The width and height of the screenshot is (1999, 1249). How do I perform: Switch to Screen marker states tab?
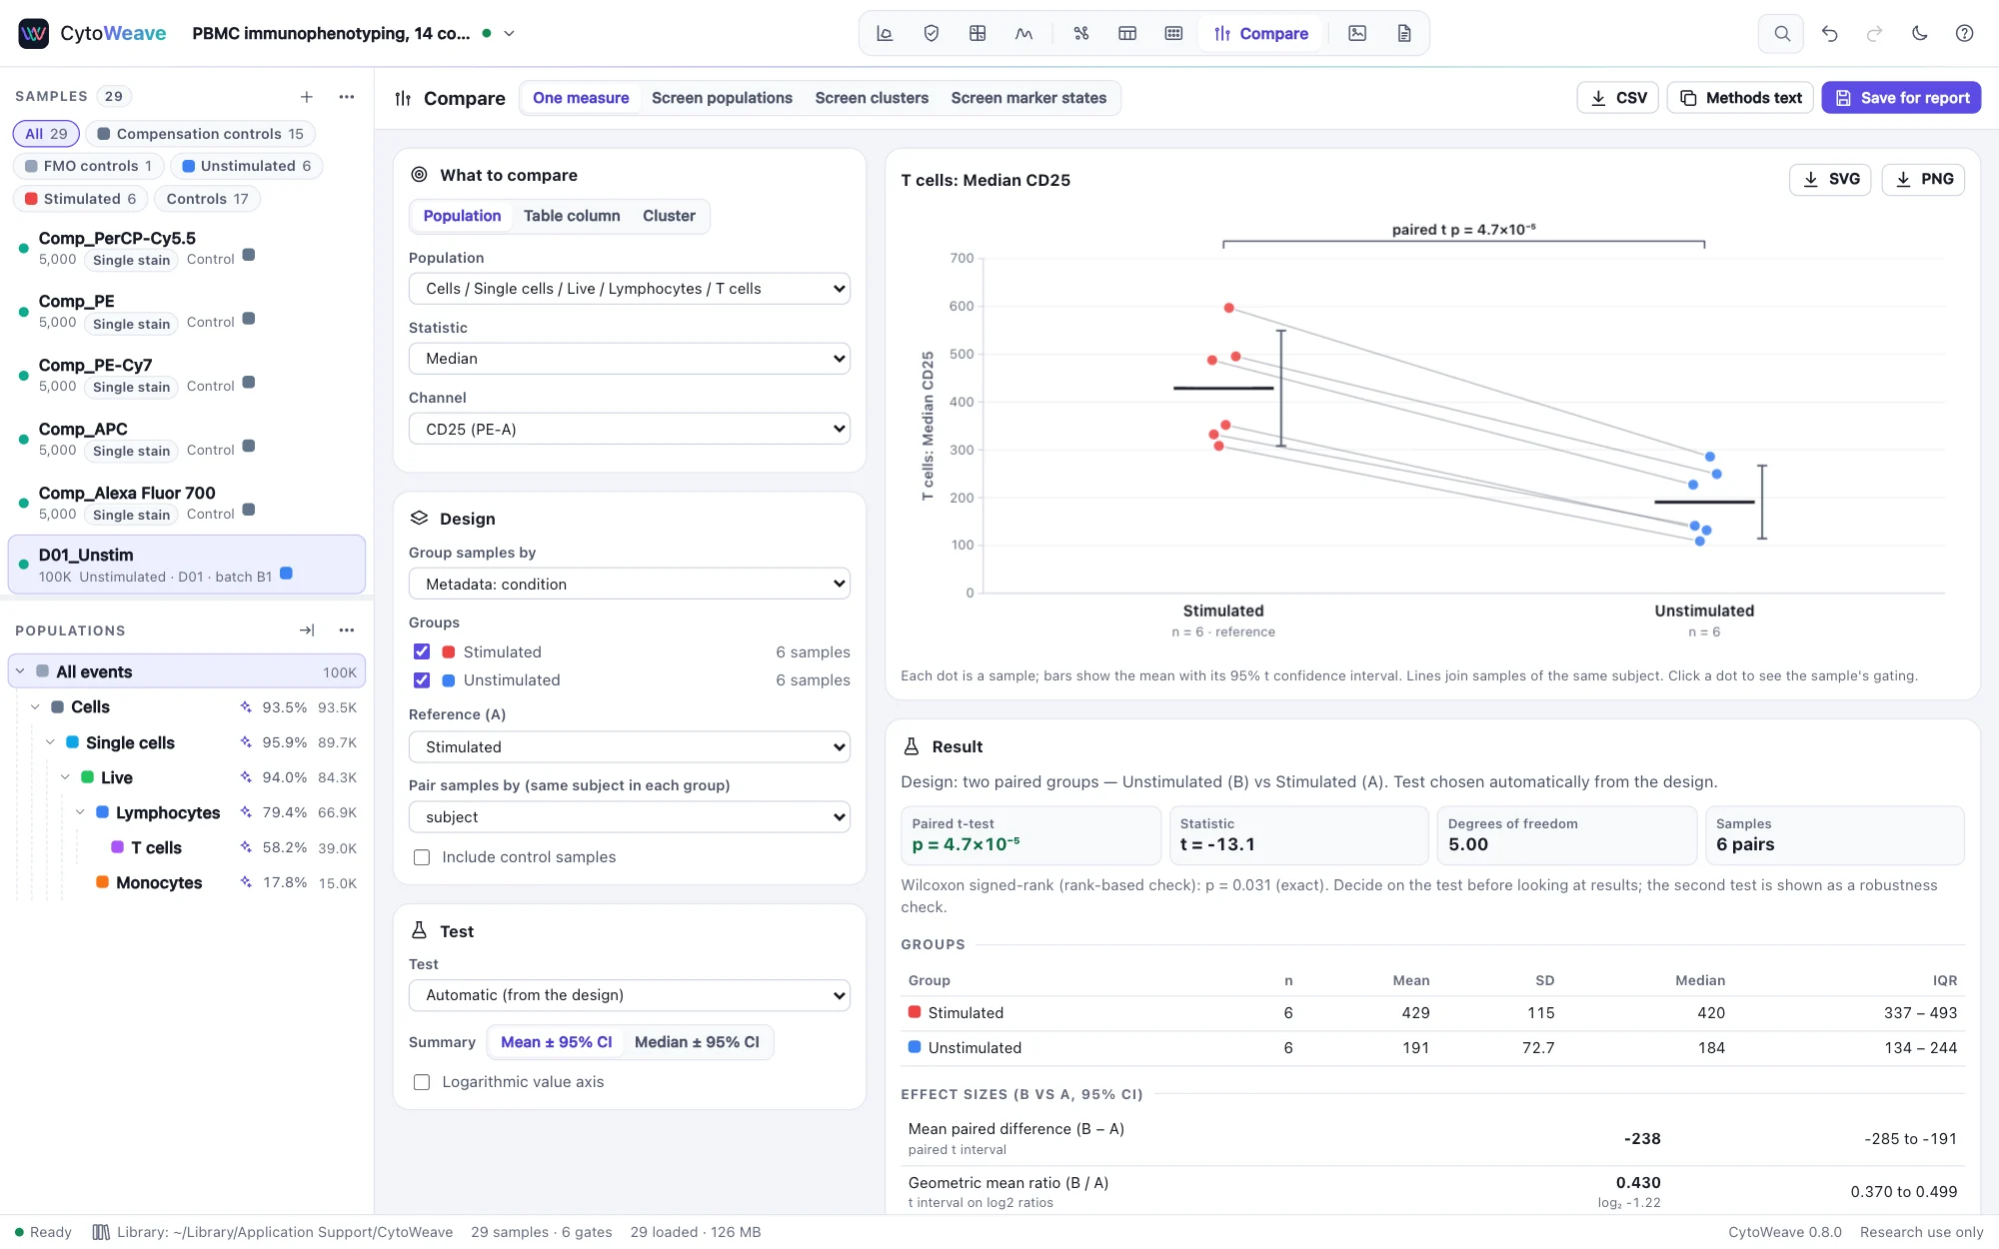tap(1028, 98)
